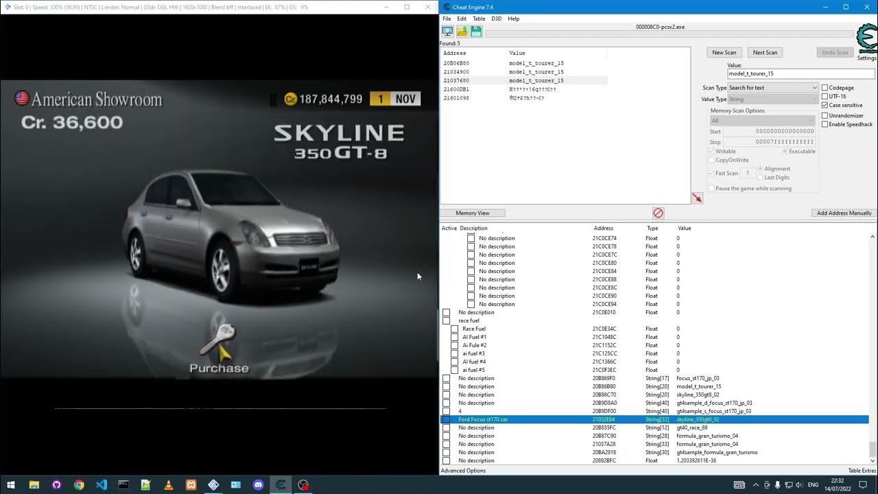Enable the Codepage checkbox
The image size is (878, 494).
tap(825, 88)
